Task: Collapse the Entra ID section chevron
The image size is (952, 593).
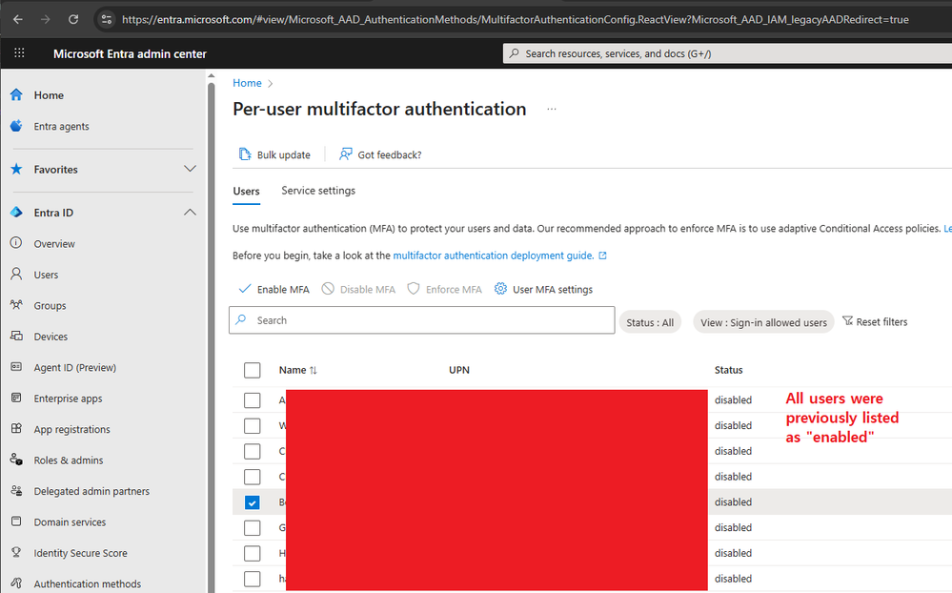Action: (190, 212)
